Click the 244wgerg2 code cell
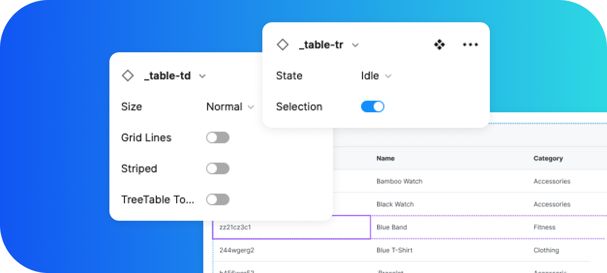The height and width of the screenshot is (273, 607). pyautogui.click(x=237, y=250)
